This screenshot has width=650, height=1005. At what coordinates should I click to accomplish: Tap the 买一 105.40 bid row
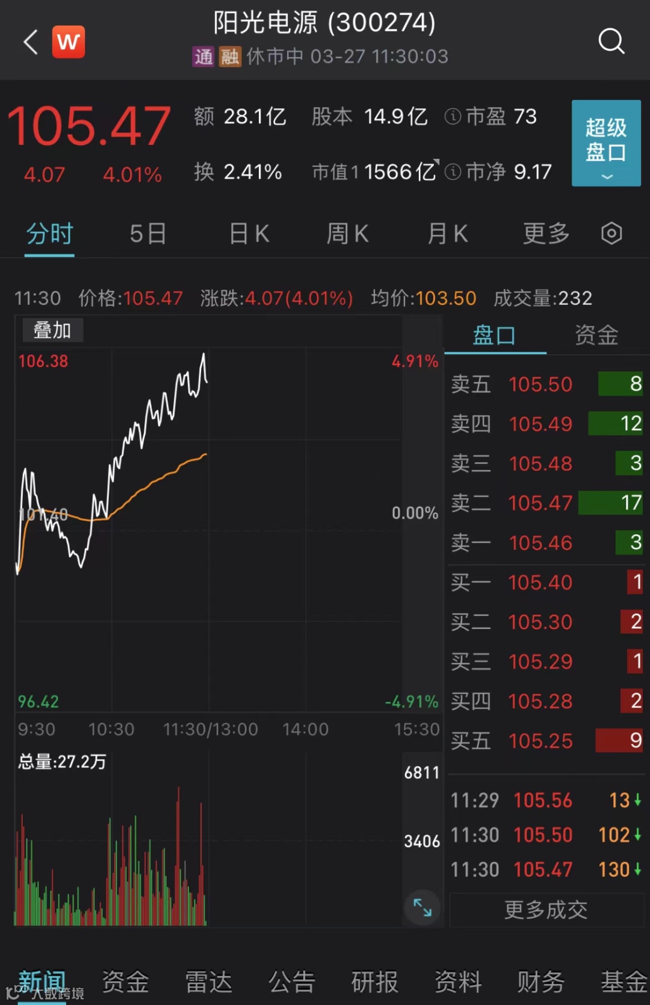click(546, 582)
